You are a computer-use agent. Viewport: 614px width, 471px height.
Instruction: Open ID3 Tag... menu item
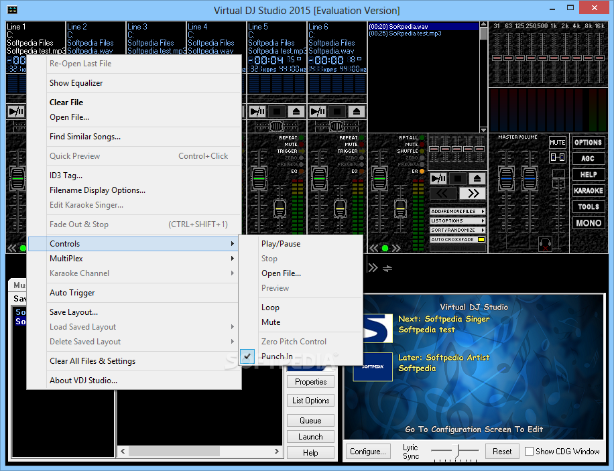tap(134, 176)
